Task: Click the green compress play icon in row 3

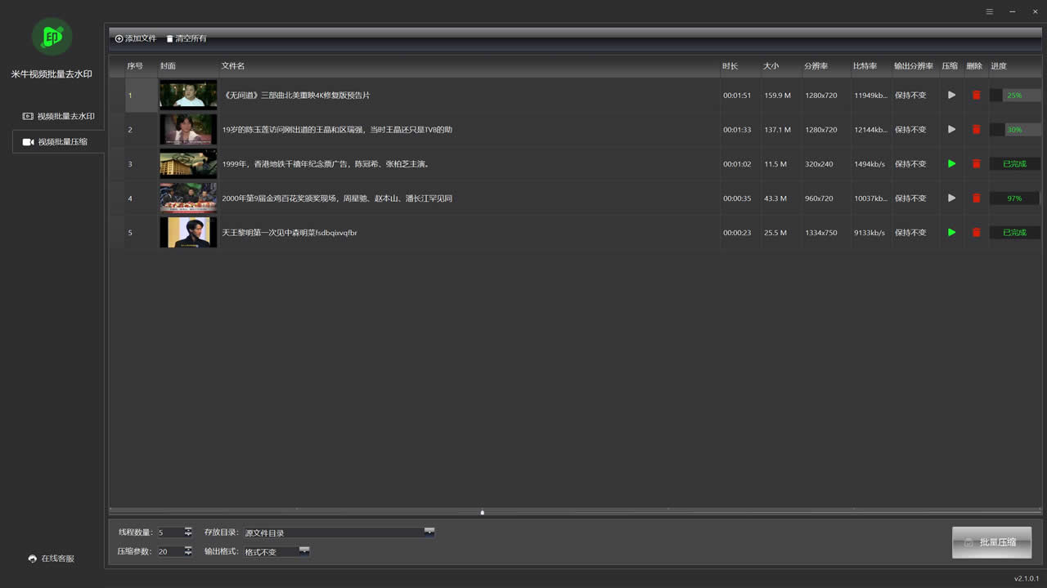Action: [x=951, y=164]
